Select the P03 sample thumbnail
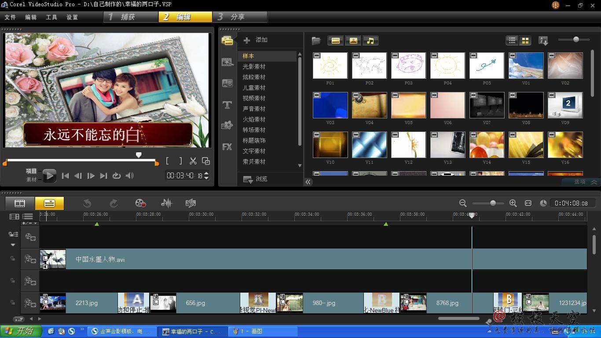Screen dimensions: 601x338 [408, 66]
